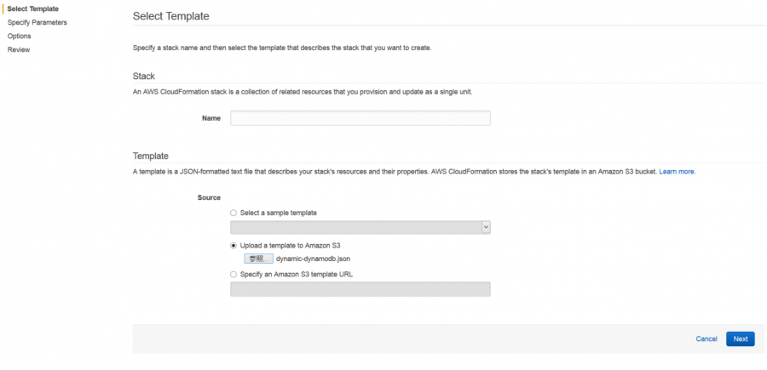
Task: Click the Template section heading
Action: click(151, 157)
